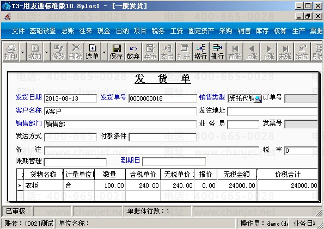This screenshot has width=324, height=229.
Task: Open the 基础设置 menu
Action: [x=42, y=31]
